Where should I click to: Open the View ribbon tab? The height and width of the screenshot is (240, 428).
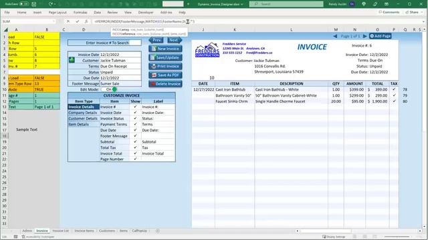[x=128, y=12]
